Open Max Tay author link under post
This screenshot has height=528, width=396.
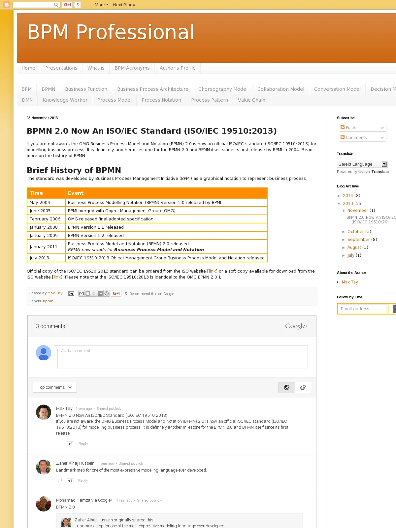pos(55,293)
